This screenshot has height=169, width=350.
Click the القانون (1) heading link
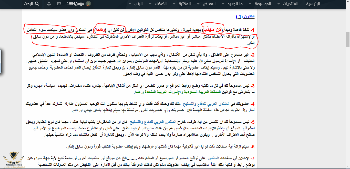(x=245, y=17)
